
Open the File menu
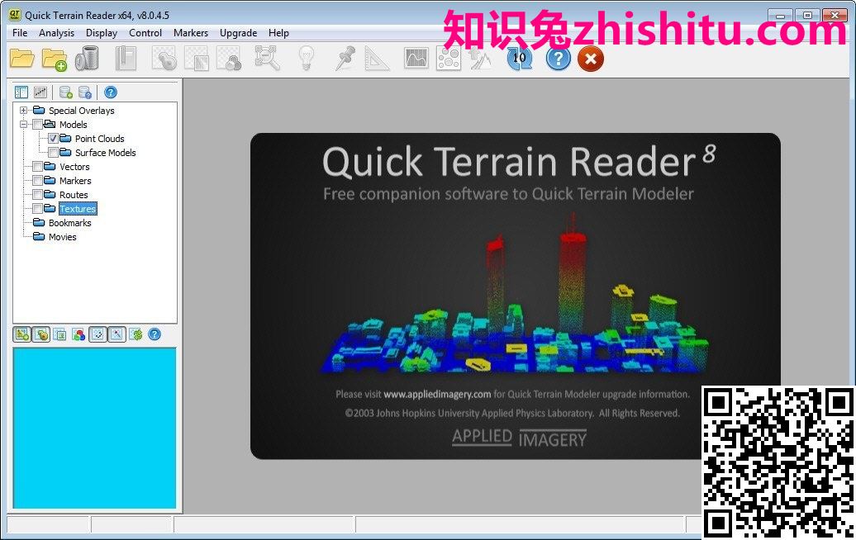click(20, 33)
